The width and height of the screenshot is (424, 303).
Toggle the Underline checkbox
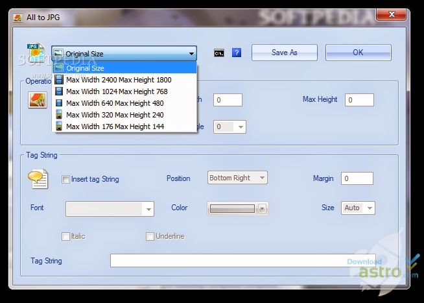click(x=150, y=236)
